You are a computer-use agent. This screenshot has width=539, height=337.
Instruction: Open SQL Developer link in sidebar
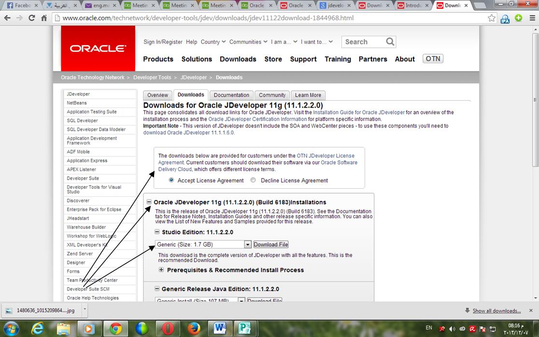82,121
